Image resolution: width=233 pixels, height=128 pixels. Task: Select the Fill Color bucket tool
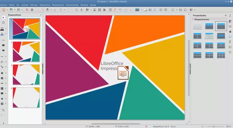[2, 34]
